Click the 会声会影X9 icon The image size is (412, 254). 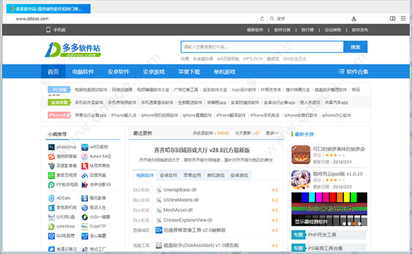[x=84, y=185]
